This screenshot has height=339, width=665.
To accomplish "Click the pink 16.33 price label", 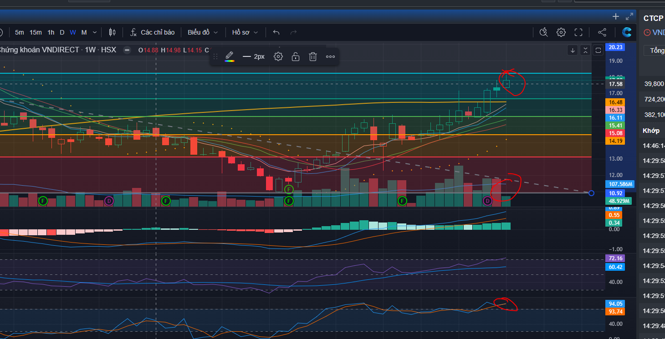I will click(615, 110).
